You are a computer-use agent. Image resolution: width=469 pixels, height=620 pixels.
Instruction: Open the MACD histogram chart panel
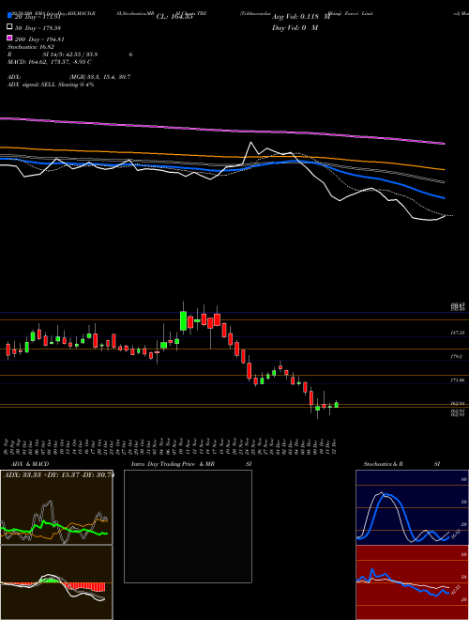pyautogui.click(x=56, y=582)
